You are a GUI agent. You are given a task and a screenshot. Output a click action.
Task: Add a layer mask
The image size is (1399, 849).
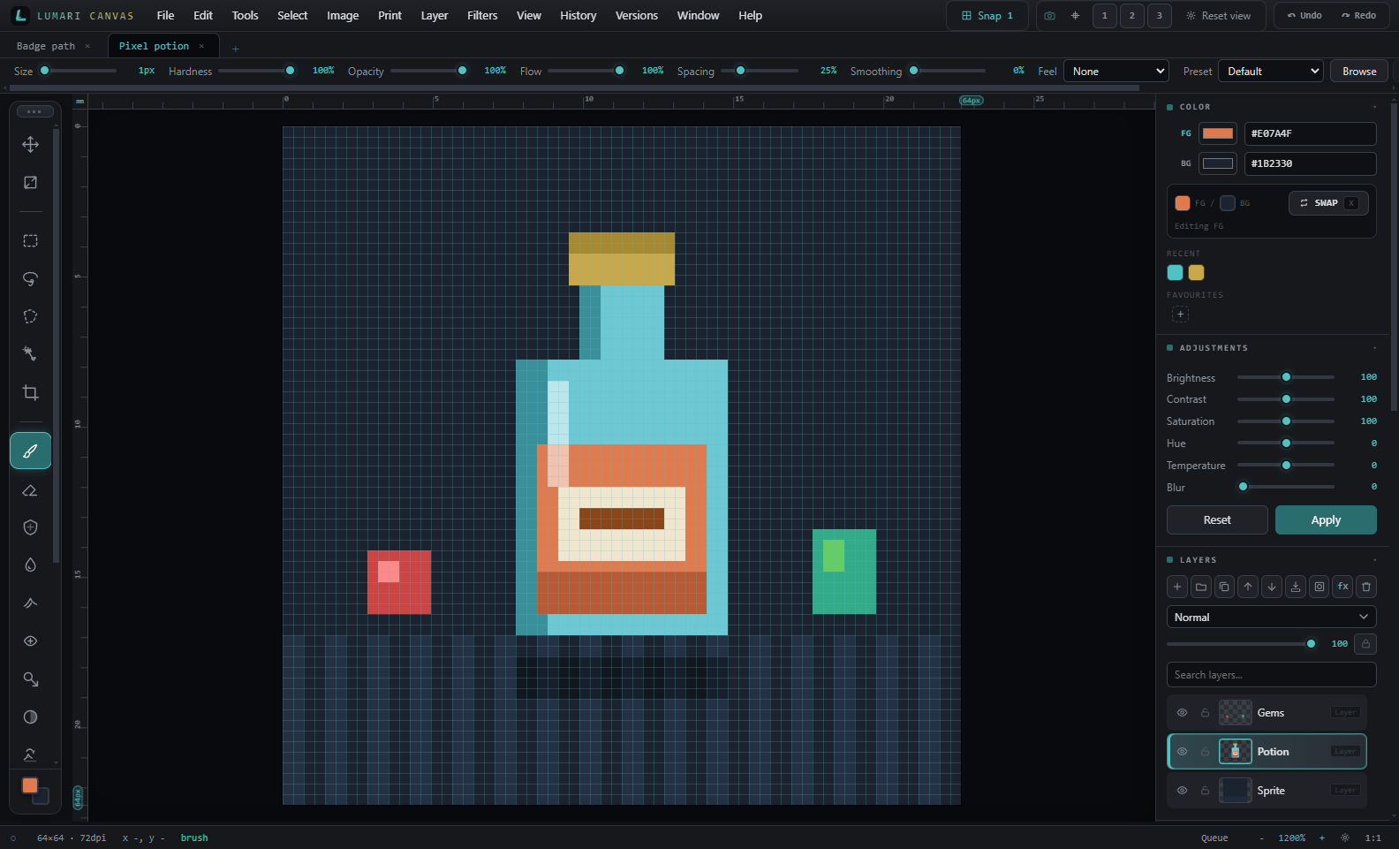[1320, 587]
